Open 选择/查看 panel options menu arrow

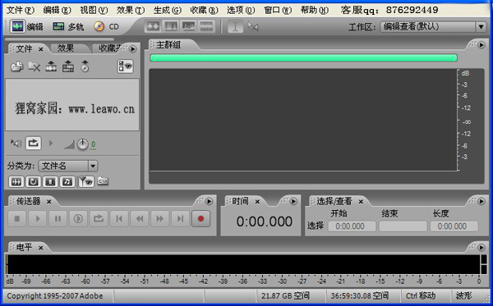pyautogui.click(x=481, y=201)
